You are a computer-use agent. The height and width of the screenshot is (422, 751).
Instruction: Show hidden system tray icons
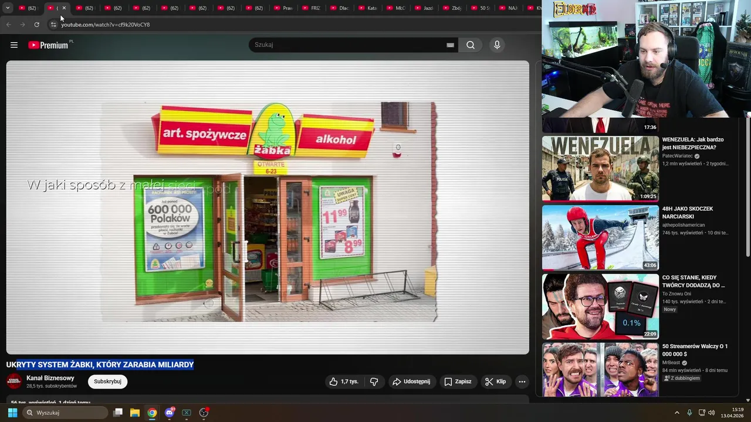coord(676,413)
